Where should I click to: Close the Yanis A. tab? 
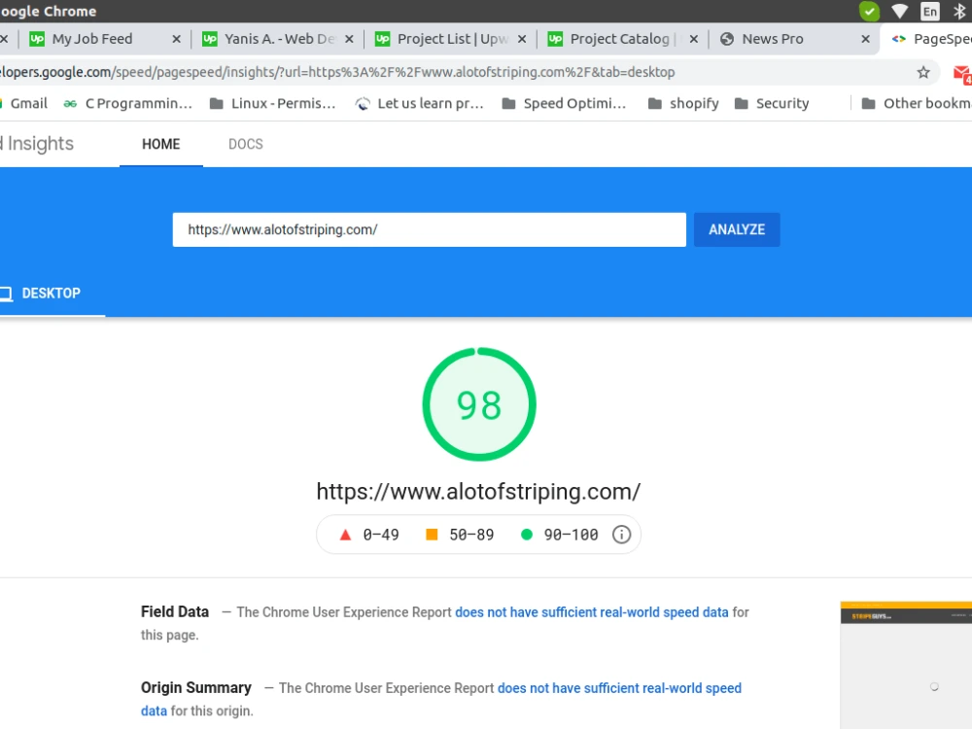[349, 39]
